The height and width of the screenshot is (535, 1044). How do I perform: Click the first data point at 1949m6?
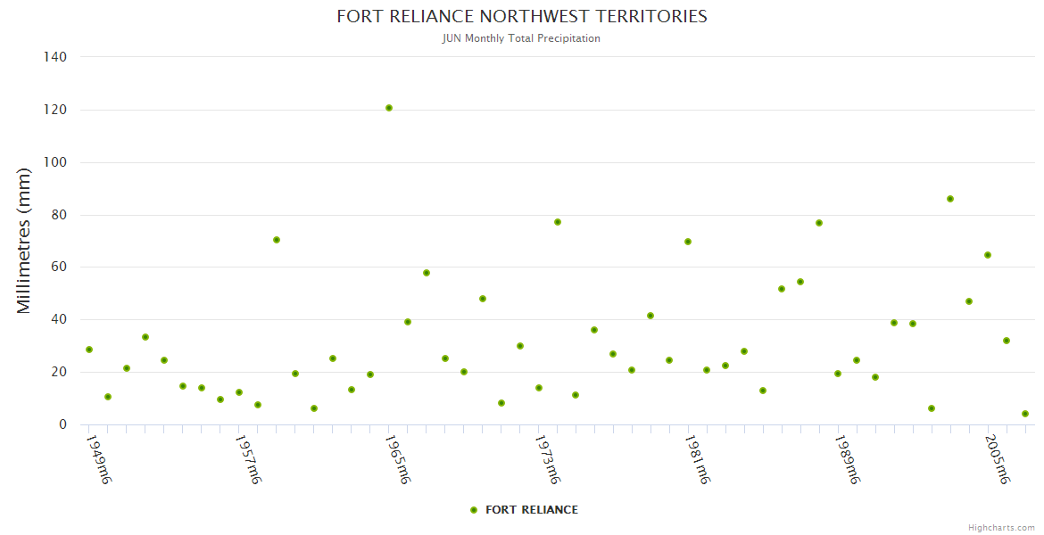[x=89, y=350]
